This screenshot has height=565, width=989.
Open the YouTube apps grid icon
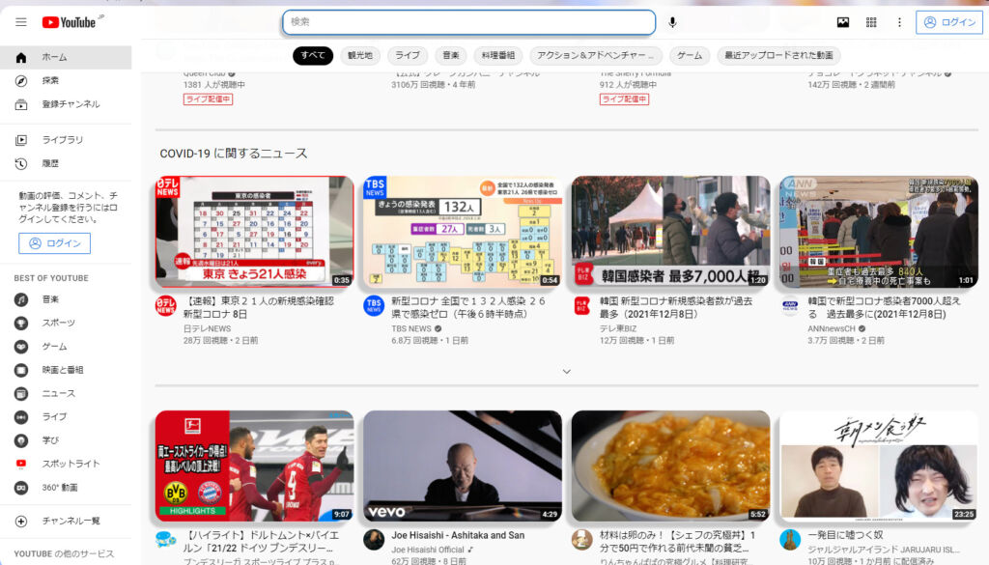871,22
